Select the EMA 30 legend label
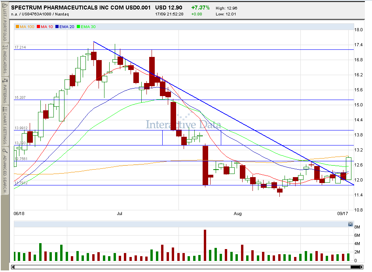372x272 pixels. click(88, 26)
